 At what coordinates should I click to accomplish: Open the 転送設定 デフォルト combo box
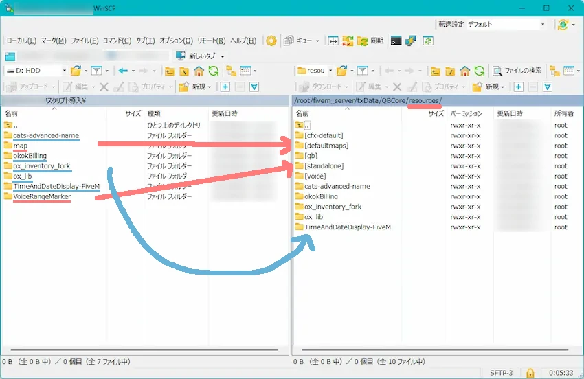[506, 25]
